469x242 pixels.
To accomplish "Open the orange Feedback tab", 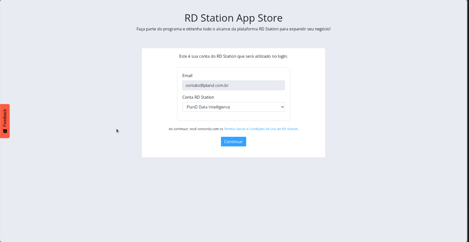I will [x=5, y=121].
